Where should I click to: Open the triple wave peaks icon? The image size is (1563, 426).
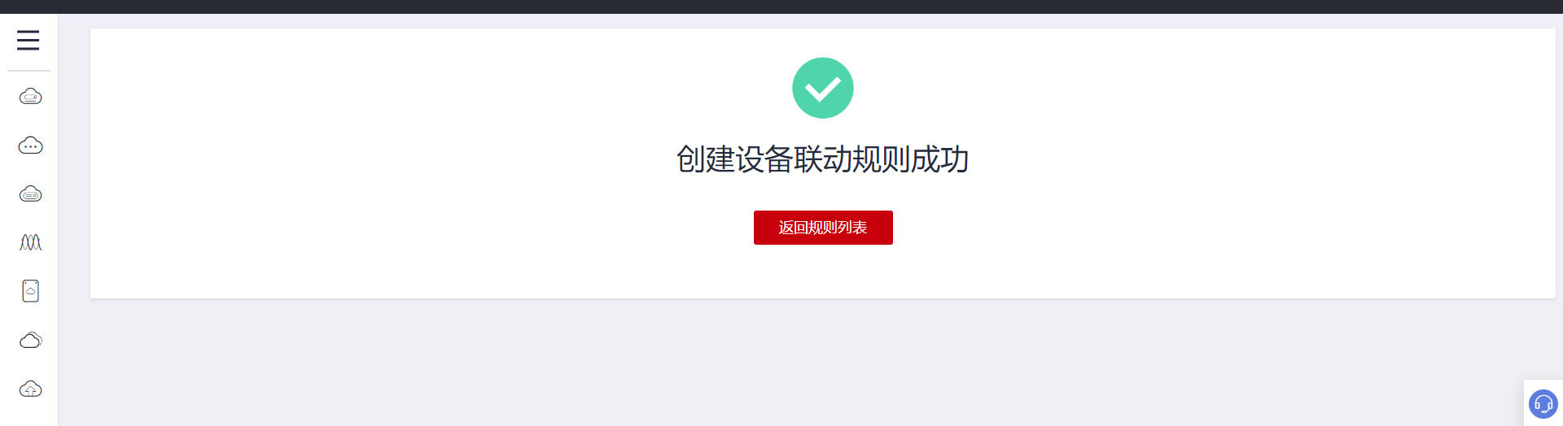(x=30, y=242)
